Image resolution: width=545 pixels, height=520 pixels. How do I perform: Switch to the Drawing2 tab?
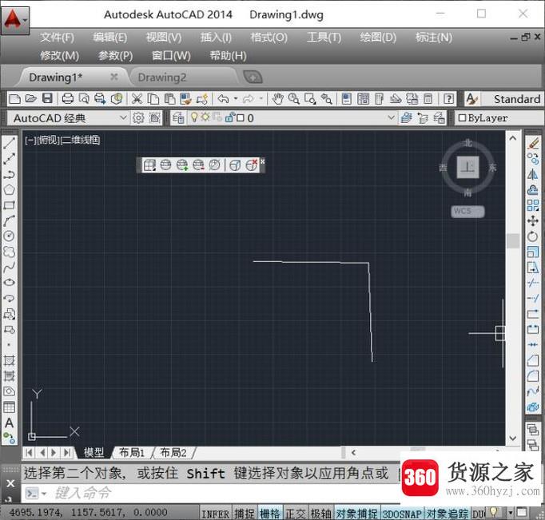162,77
